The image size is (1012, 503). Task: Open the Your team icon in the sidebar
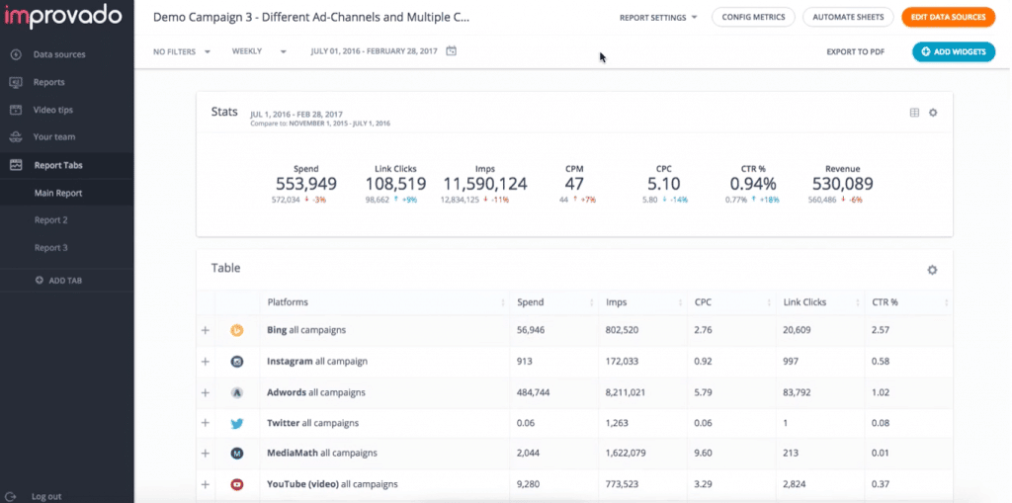click(x=16, y=137)
